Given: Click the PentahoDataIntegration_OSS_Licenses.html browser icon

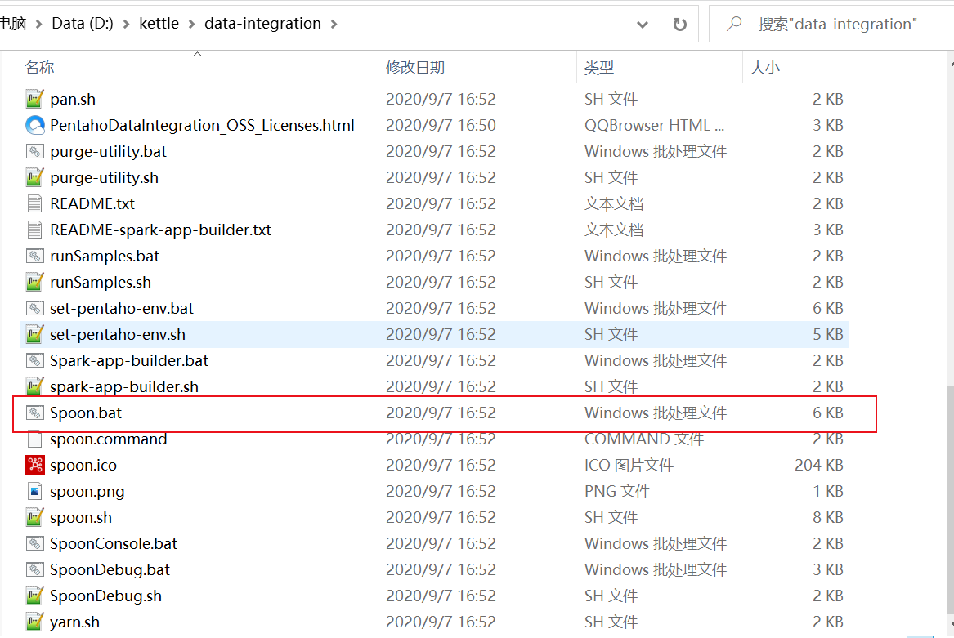Looking at the screenshot, I should tap(34, 125).
